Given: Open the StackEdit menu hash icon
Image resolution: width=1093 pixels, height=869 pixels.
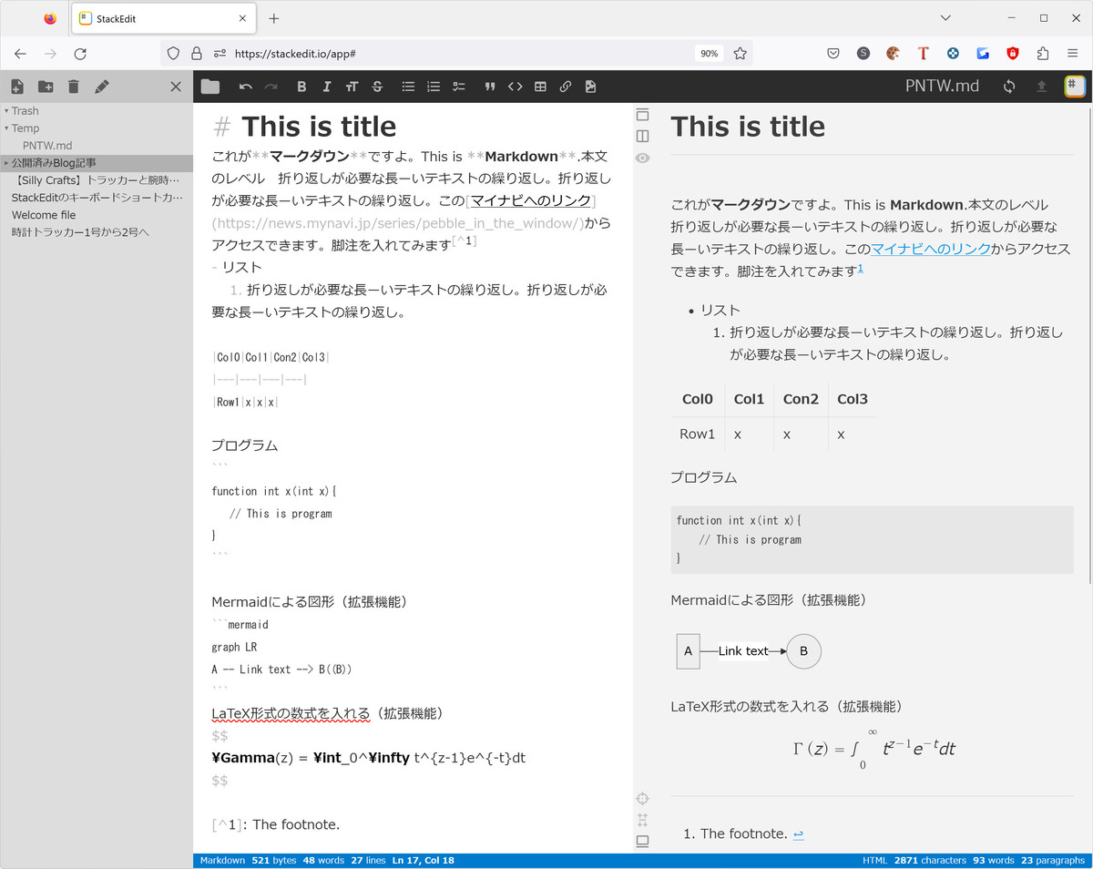Looking at the screenshot, I should [1075, 87].
